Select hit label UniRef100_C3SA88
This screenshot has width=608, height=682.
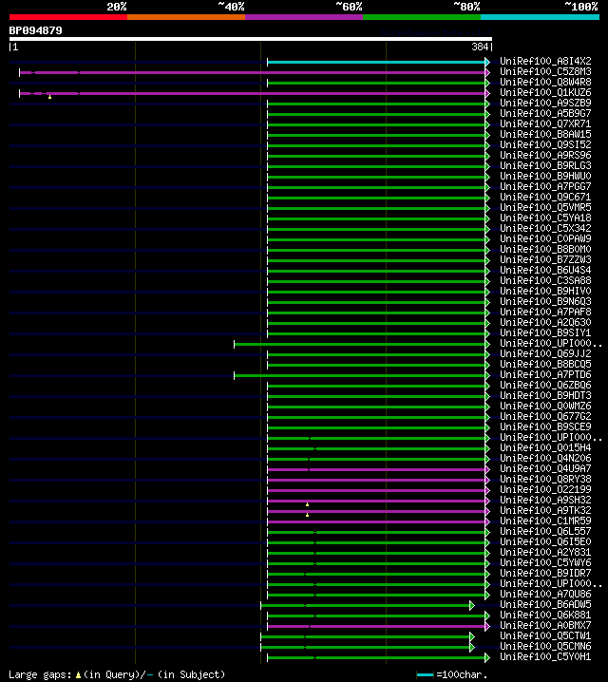point(545,280)
